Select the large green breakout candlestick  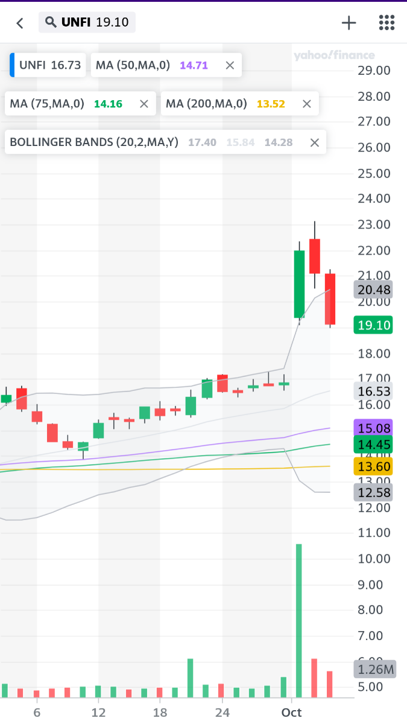(299, 284)
